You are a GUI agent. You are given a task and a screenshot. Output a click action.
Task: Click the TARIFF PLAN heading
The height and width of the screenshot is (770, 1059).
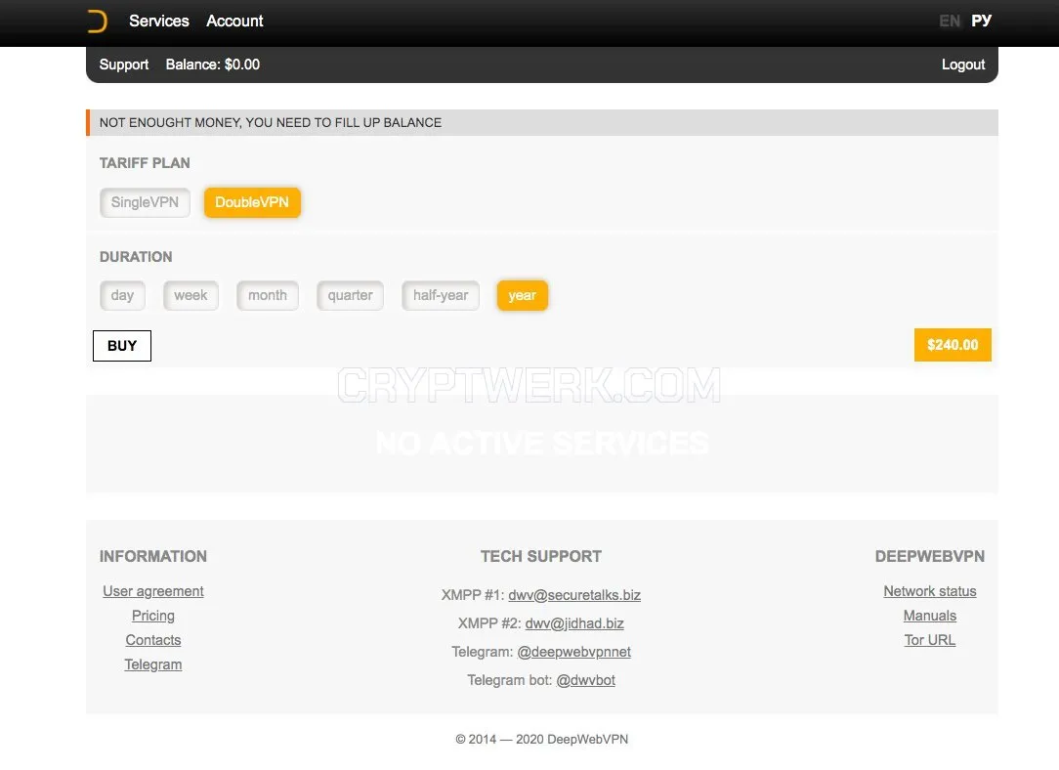(x=145, y=163)
